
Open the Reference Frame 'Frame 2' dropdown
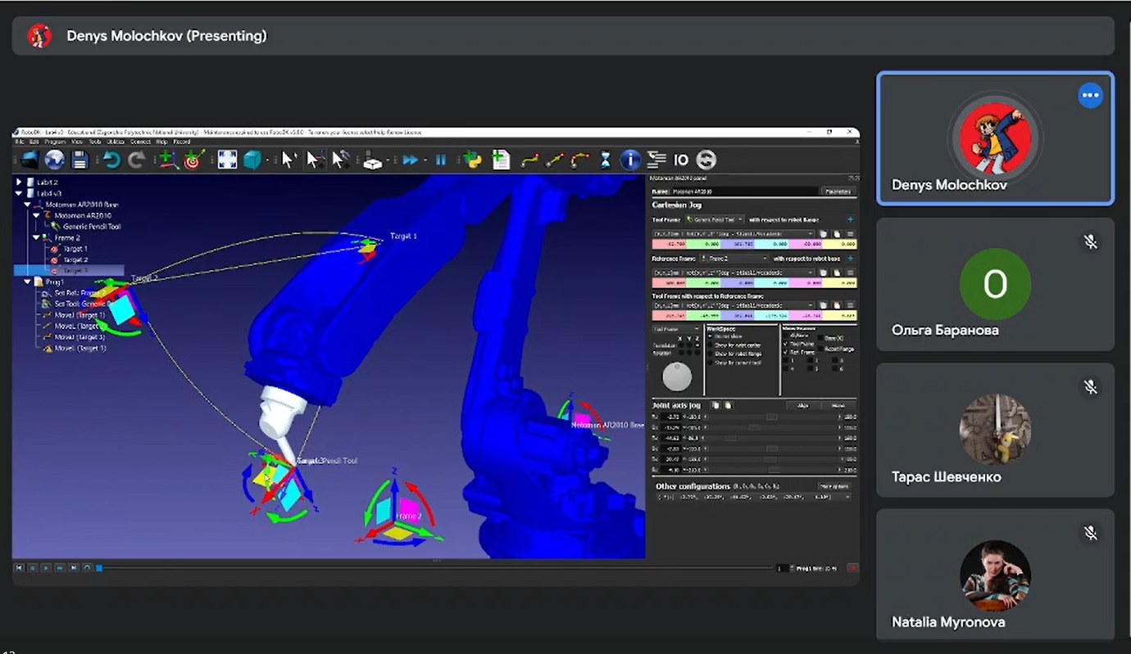point(734,259)
